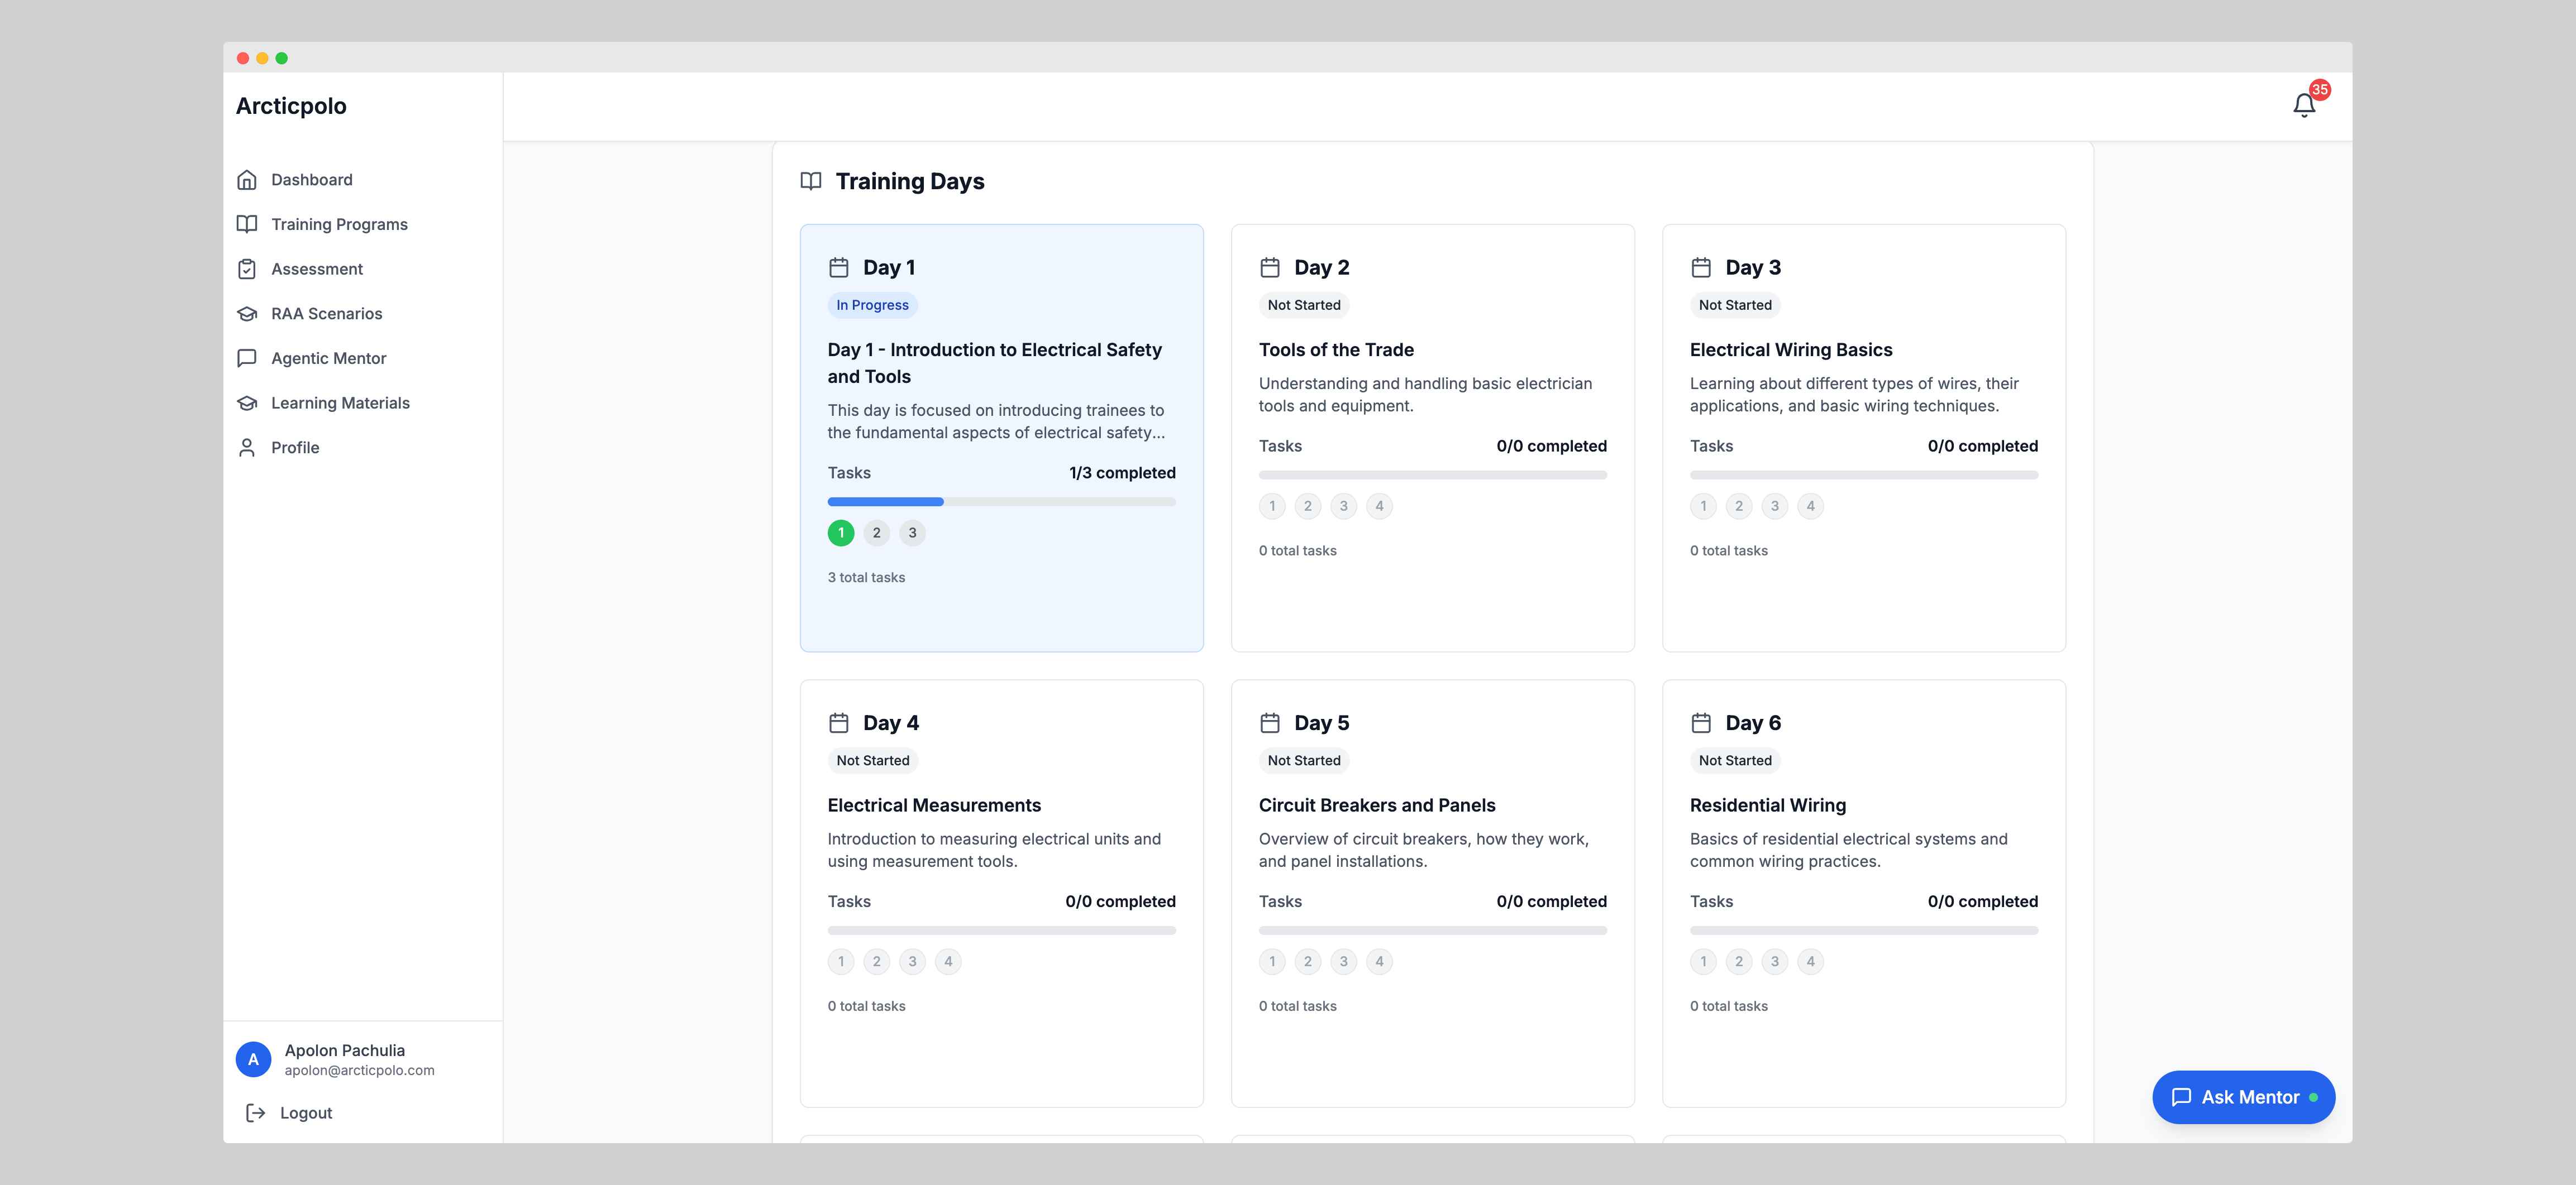Open Day 1 Introduction to Electrical Safety title
Image resolution: width=2576 pixels, height=1185 pixels.
pos(995,363)
